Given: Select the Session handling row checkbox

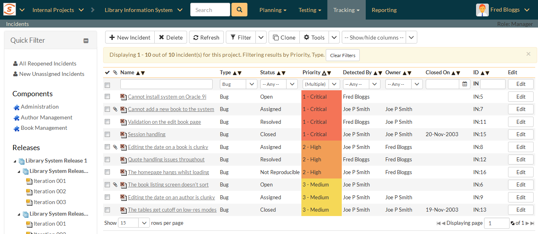Looking at the screenshot, I should pyautogui.click(x=107, y=134).
